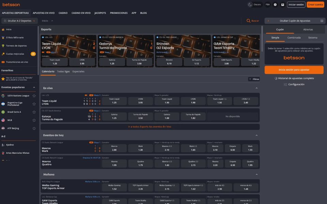The height and width of the screenshot is (204, 327).
Task: Open Brasil Serie A flag icon
Action: click(3, 112)
